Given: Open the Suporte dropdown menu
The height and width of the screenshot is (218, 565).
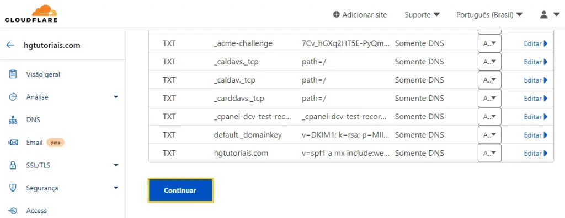Looking at the screenshot, I should (422, 15).
